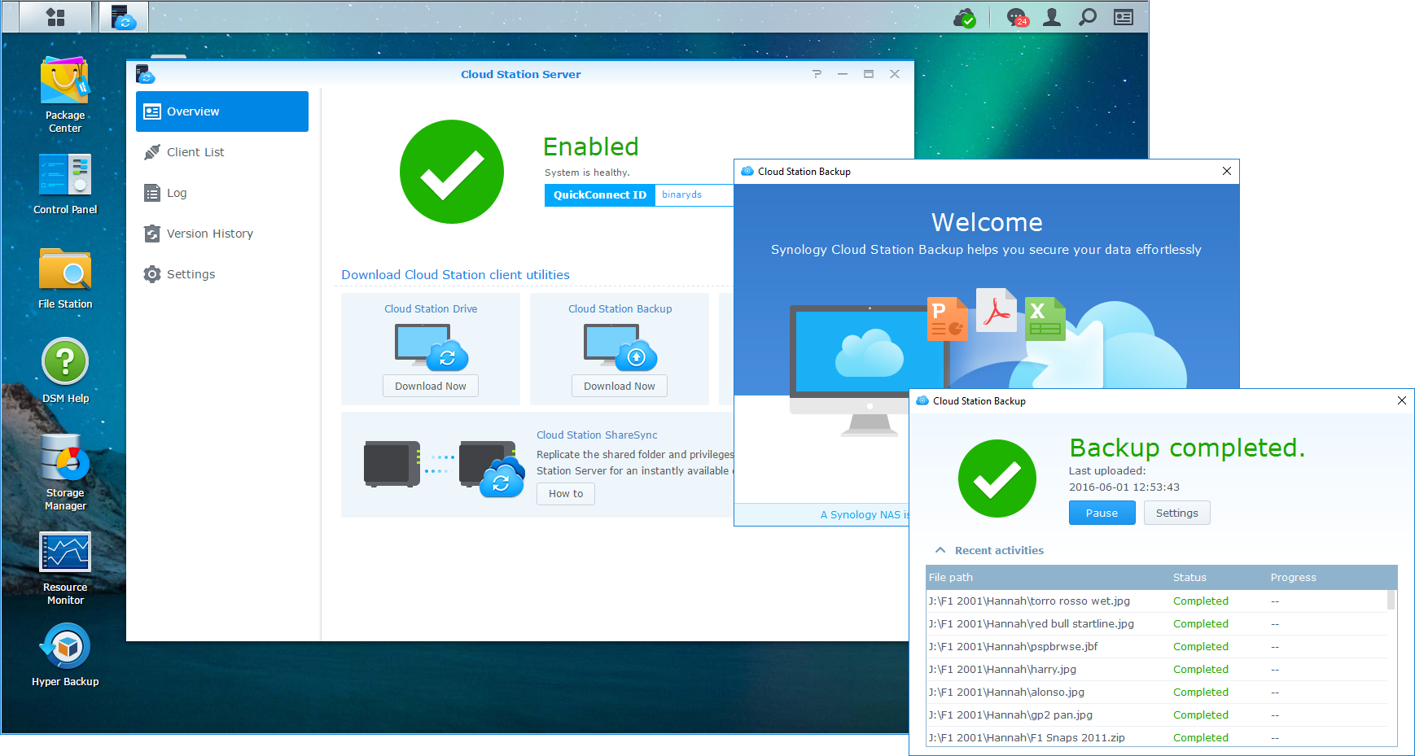The height and width of the screenshot is (756, 1415).
Task: Click the A Synology NAS link in Welcome window
Action: pos(865,514)
